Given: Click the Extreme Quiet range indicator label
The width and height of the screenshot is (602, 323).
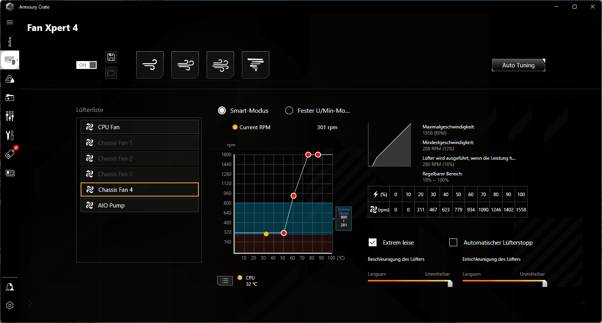Looking at the screenshot, I should (x=344, y=218).
